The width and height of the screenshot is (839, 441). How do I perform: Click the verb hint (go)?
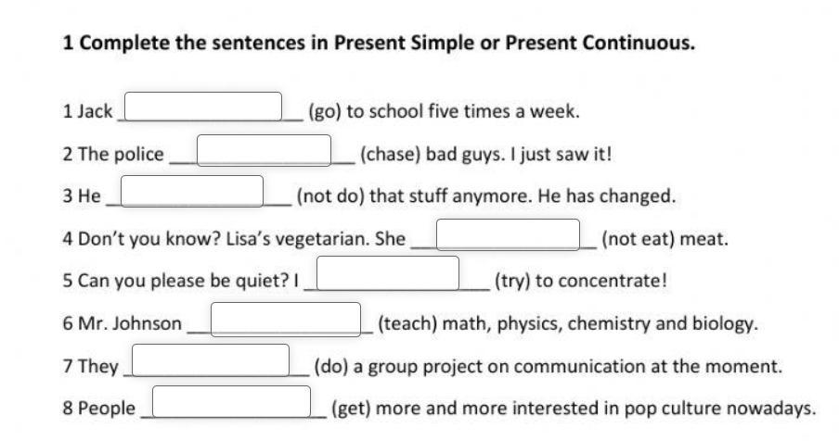pyautogui.click(x=325, y=111)
